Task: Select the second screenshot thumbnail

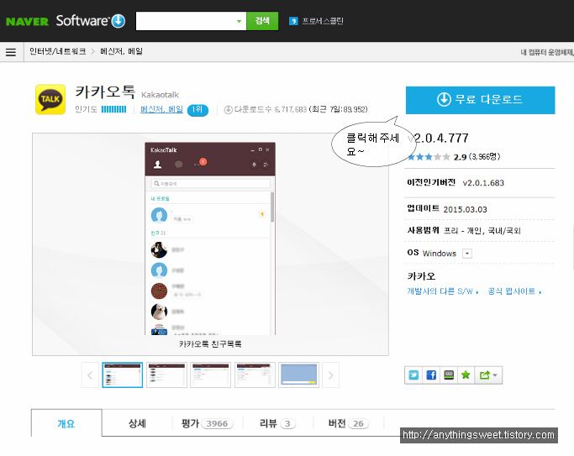Action: 166,375
